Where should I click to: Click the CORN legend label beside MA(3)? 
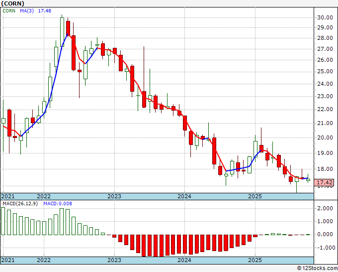point(9,12)
